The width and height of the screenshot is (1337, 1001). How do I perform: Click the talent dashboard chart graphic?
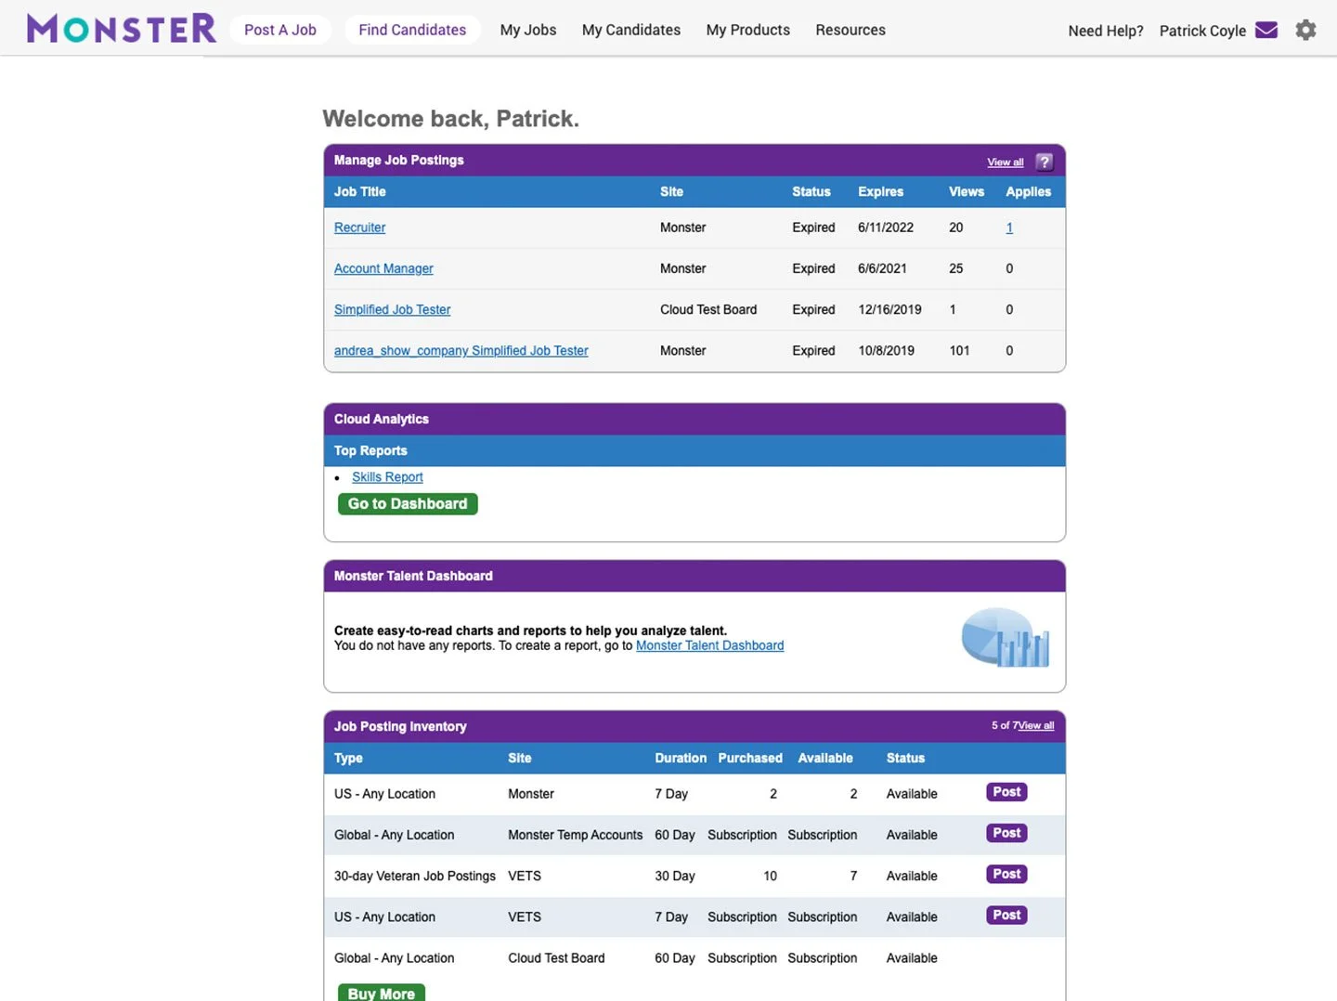tap(1006, 638)
